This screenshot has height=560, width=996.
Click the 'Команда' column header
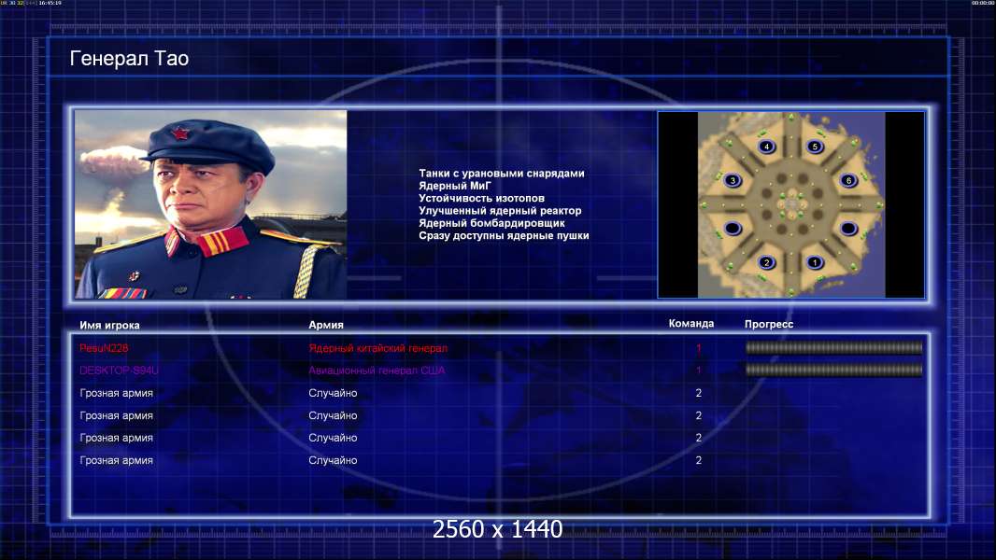pyautogui.click(x=691, y=324)
